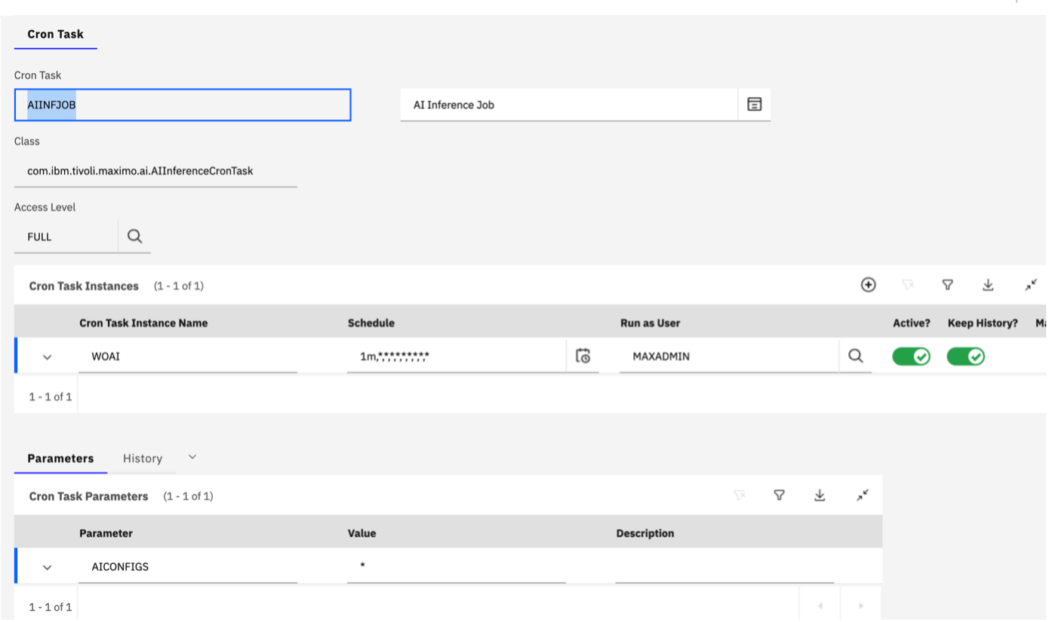Open the Schedule calendar picker for WOAI
The image size is (1049, 622).
583,356
